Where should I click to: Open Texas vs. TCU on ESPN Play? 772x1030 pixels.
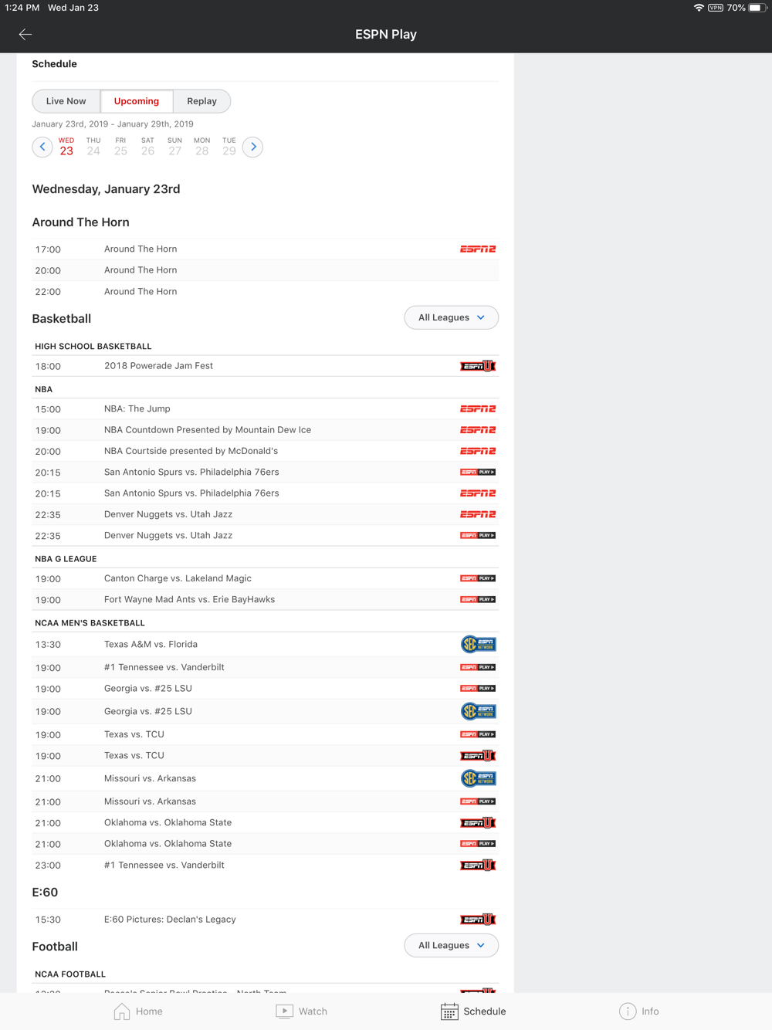[266, 734]
